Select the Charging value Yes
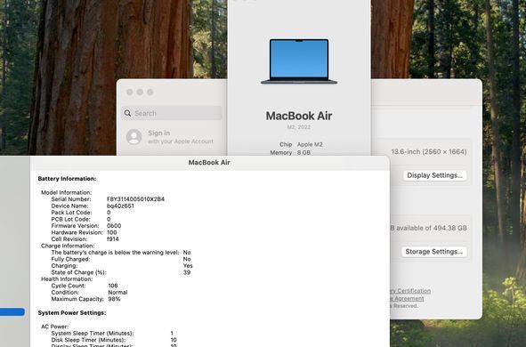Viewport: 526px width, 347px height. 188,266
